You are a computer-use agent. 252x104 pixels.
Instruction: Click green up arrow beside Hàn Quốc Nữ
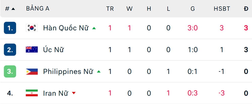94,28
